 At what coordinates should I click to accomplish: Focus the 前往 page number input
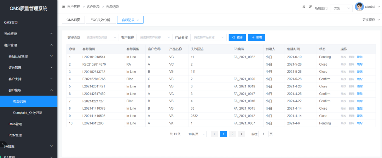pyautogui.click(x=264, y=134)
